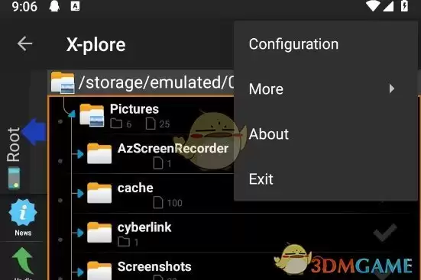The height and width of the screenshot is (280, 421).
Task: Tap the storage path folder icon
Action: (x=63, y=82)
